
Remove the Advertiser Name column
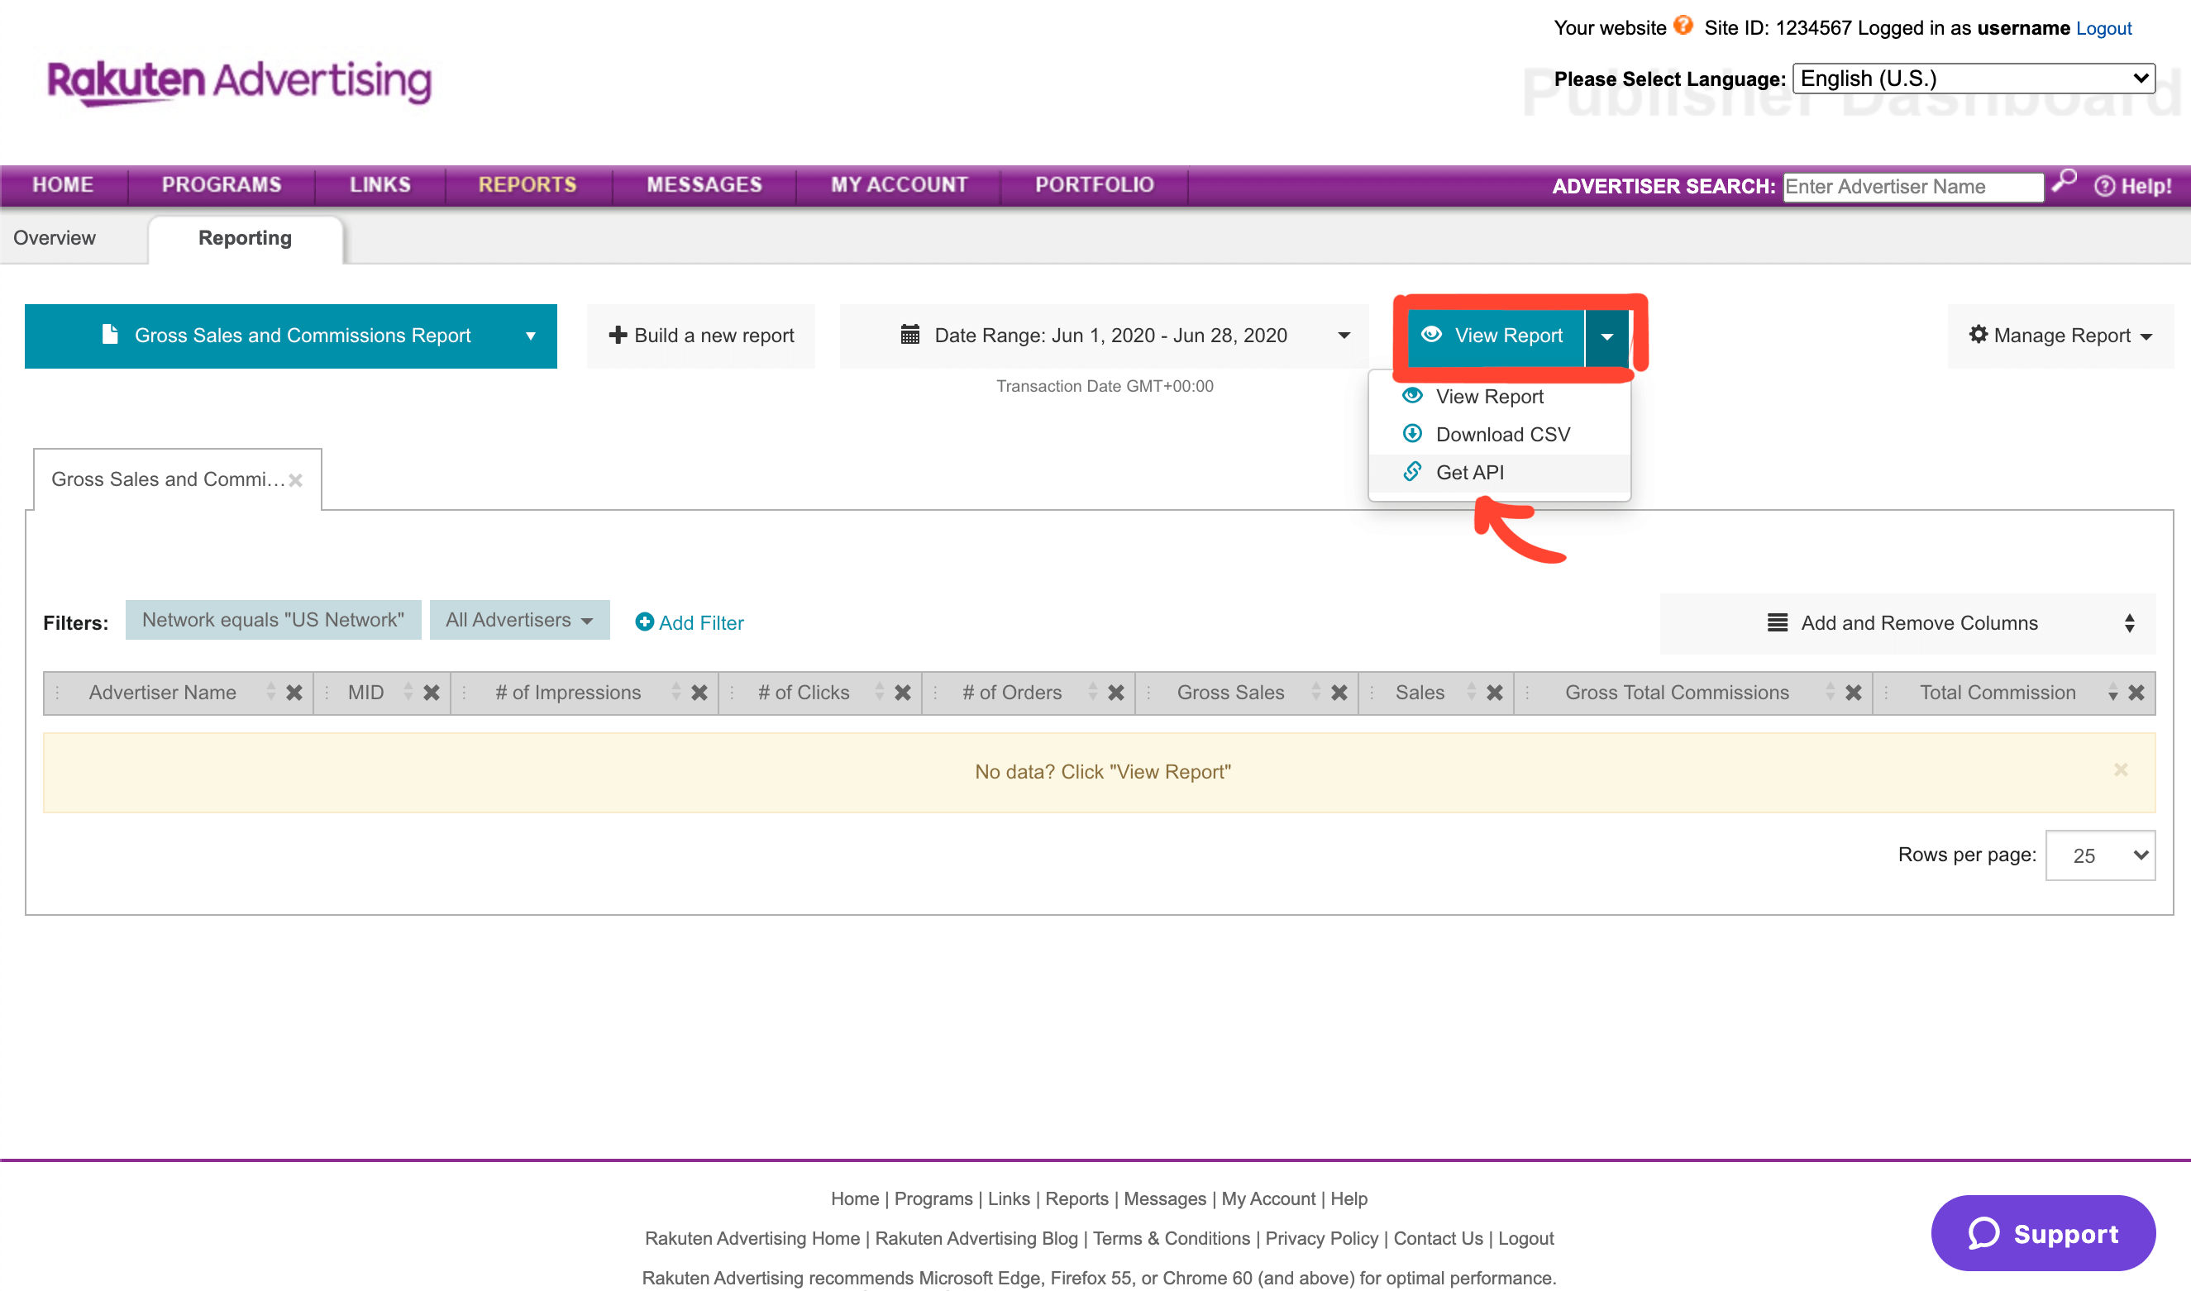coord(294,693)
